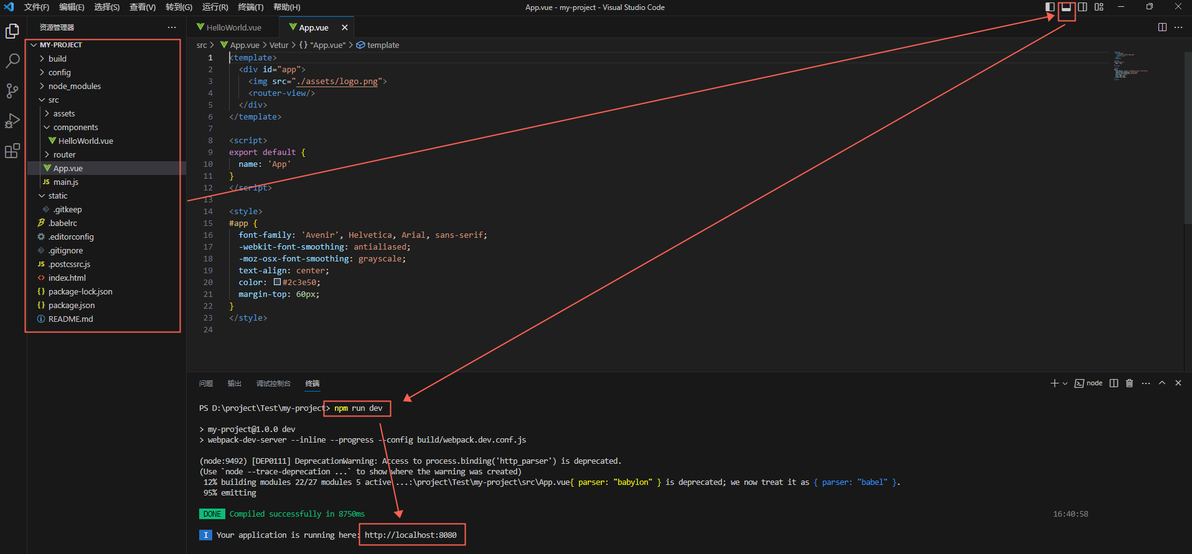
Task: Expand the node_modules folder
Action: click(x=106, y=86)
